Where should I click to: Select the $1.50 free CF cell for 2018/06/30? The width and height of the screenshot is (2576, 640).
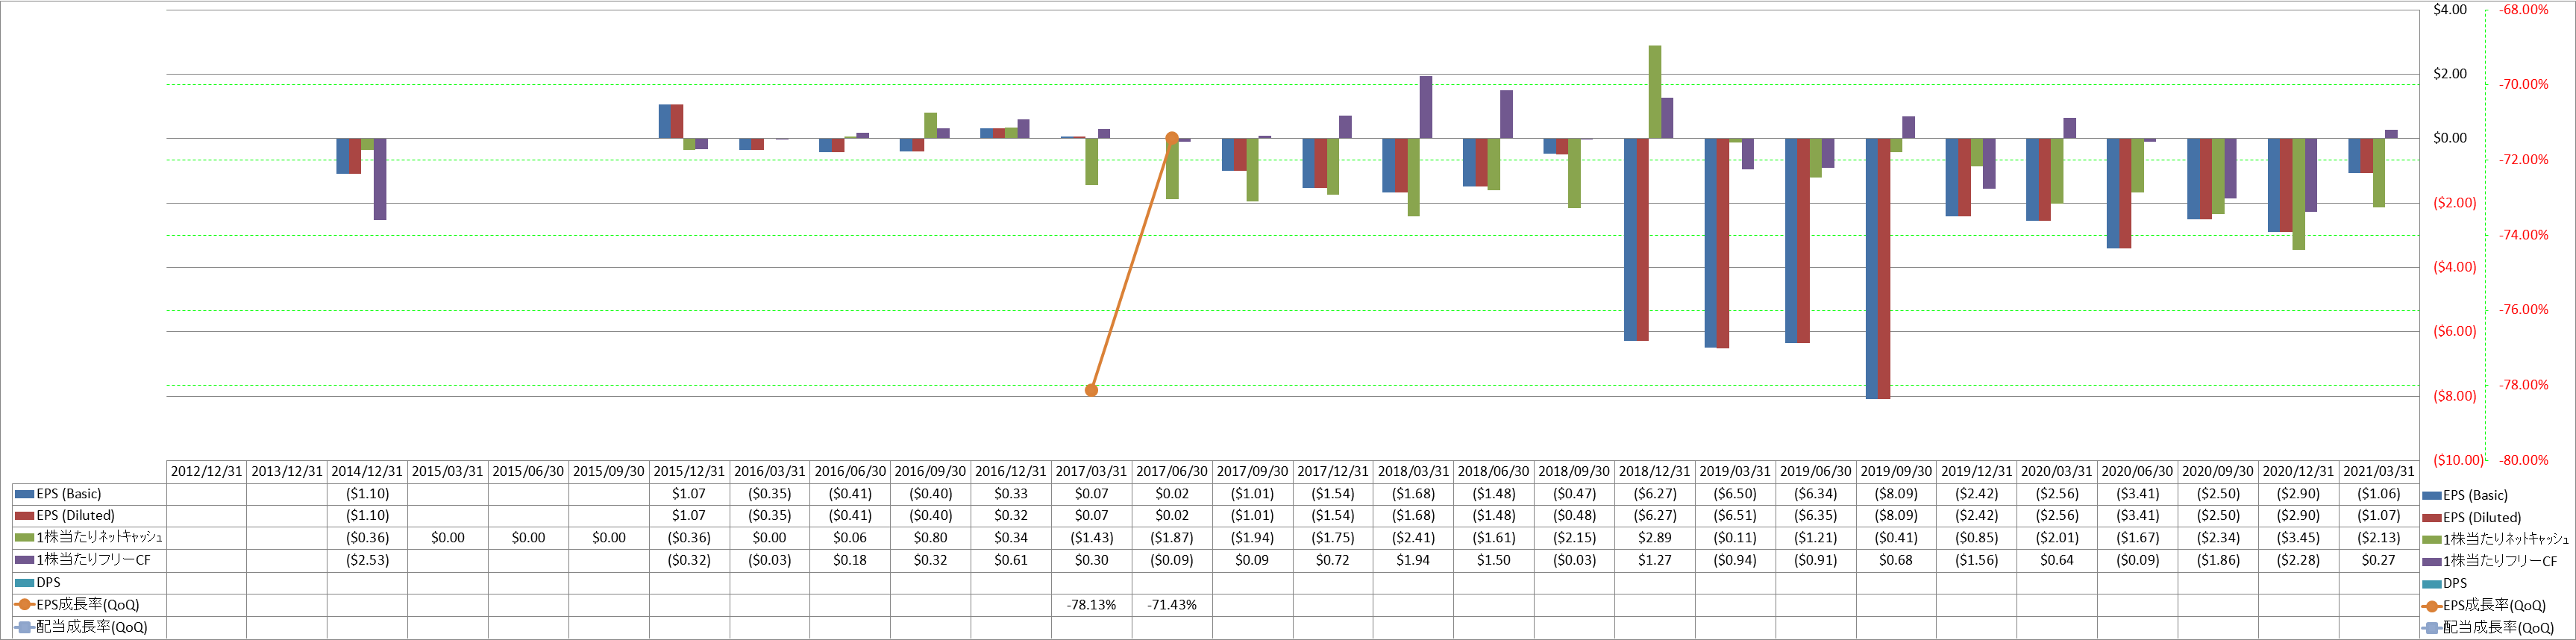point(1493,560)
